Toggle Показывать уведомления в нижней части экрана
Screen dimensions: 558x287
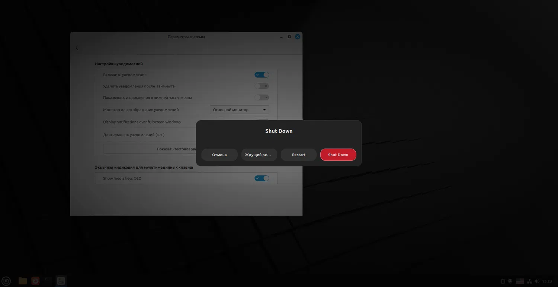pyautogui.click(x=262, y=98)
